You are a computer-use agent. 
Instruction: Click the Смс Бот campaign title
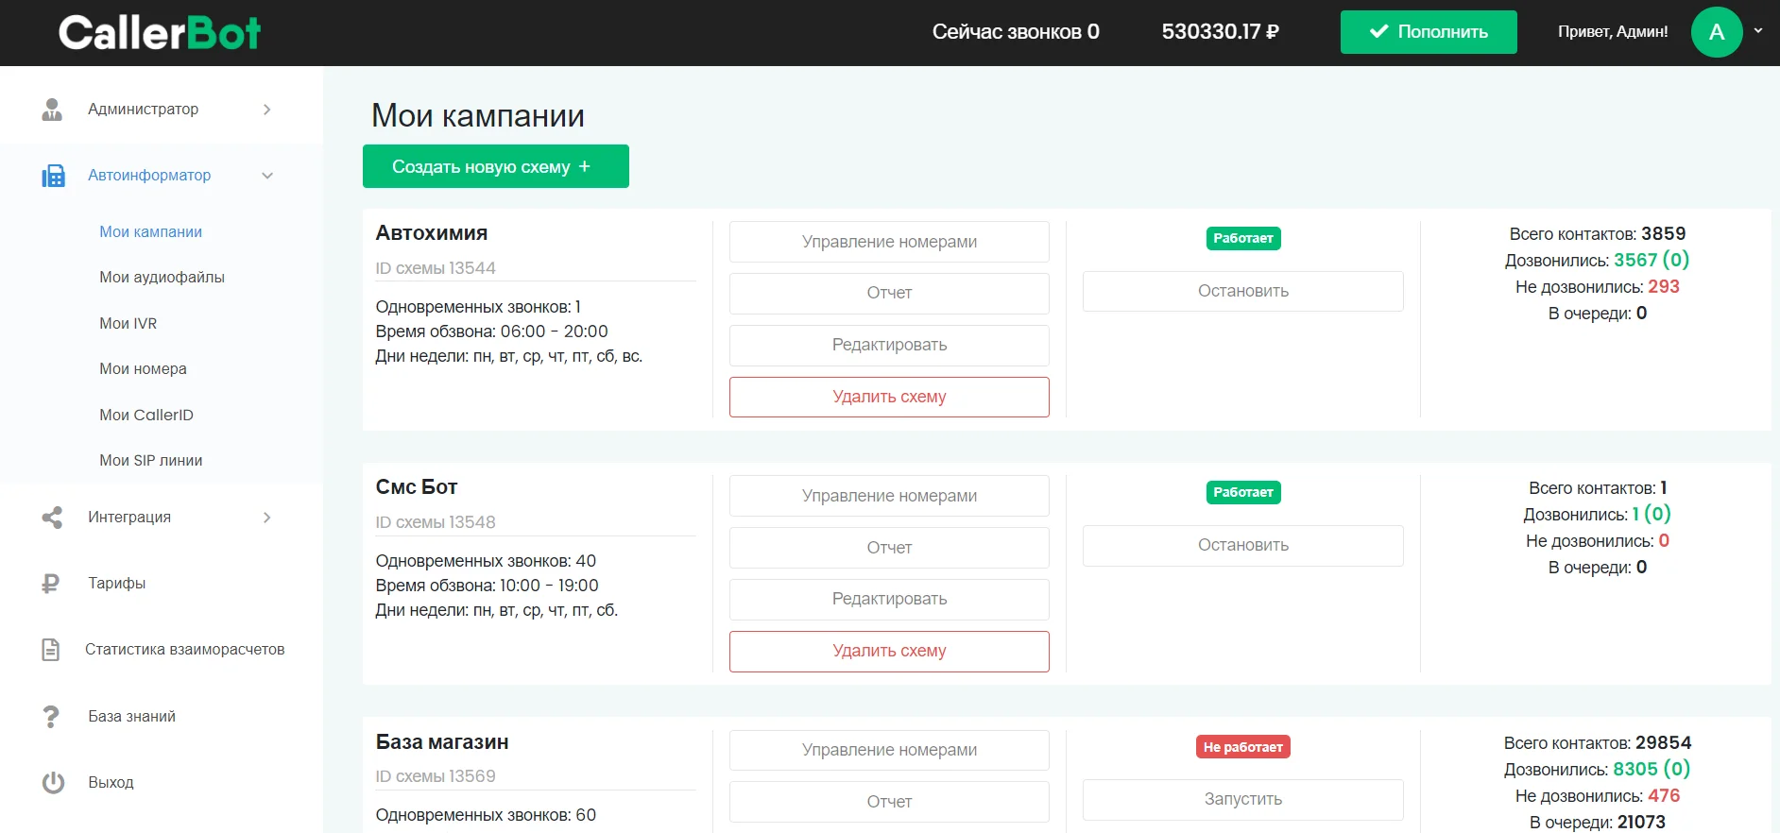click(x=417, y=487)
